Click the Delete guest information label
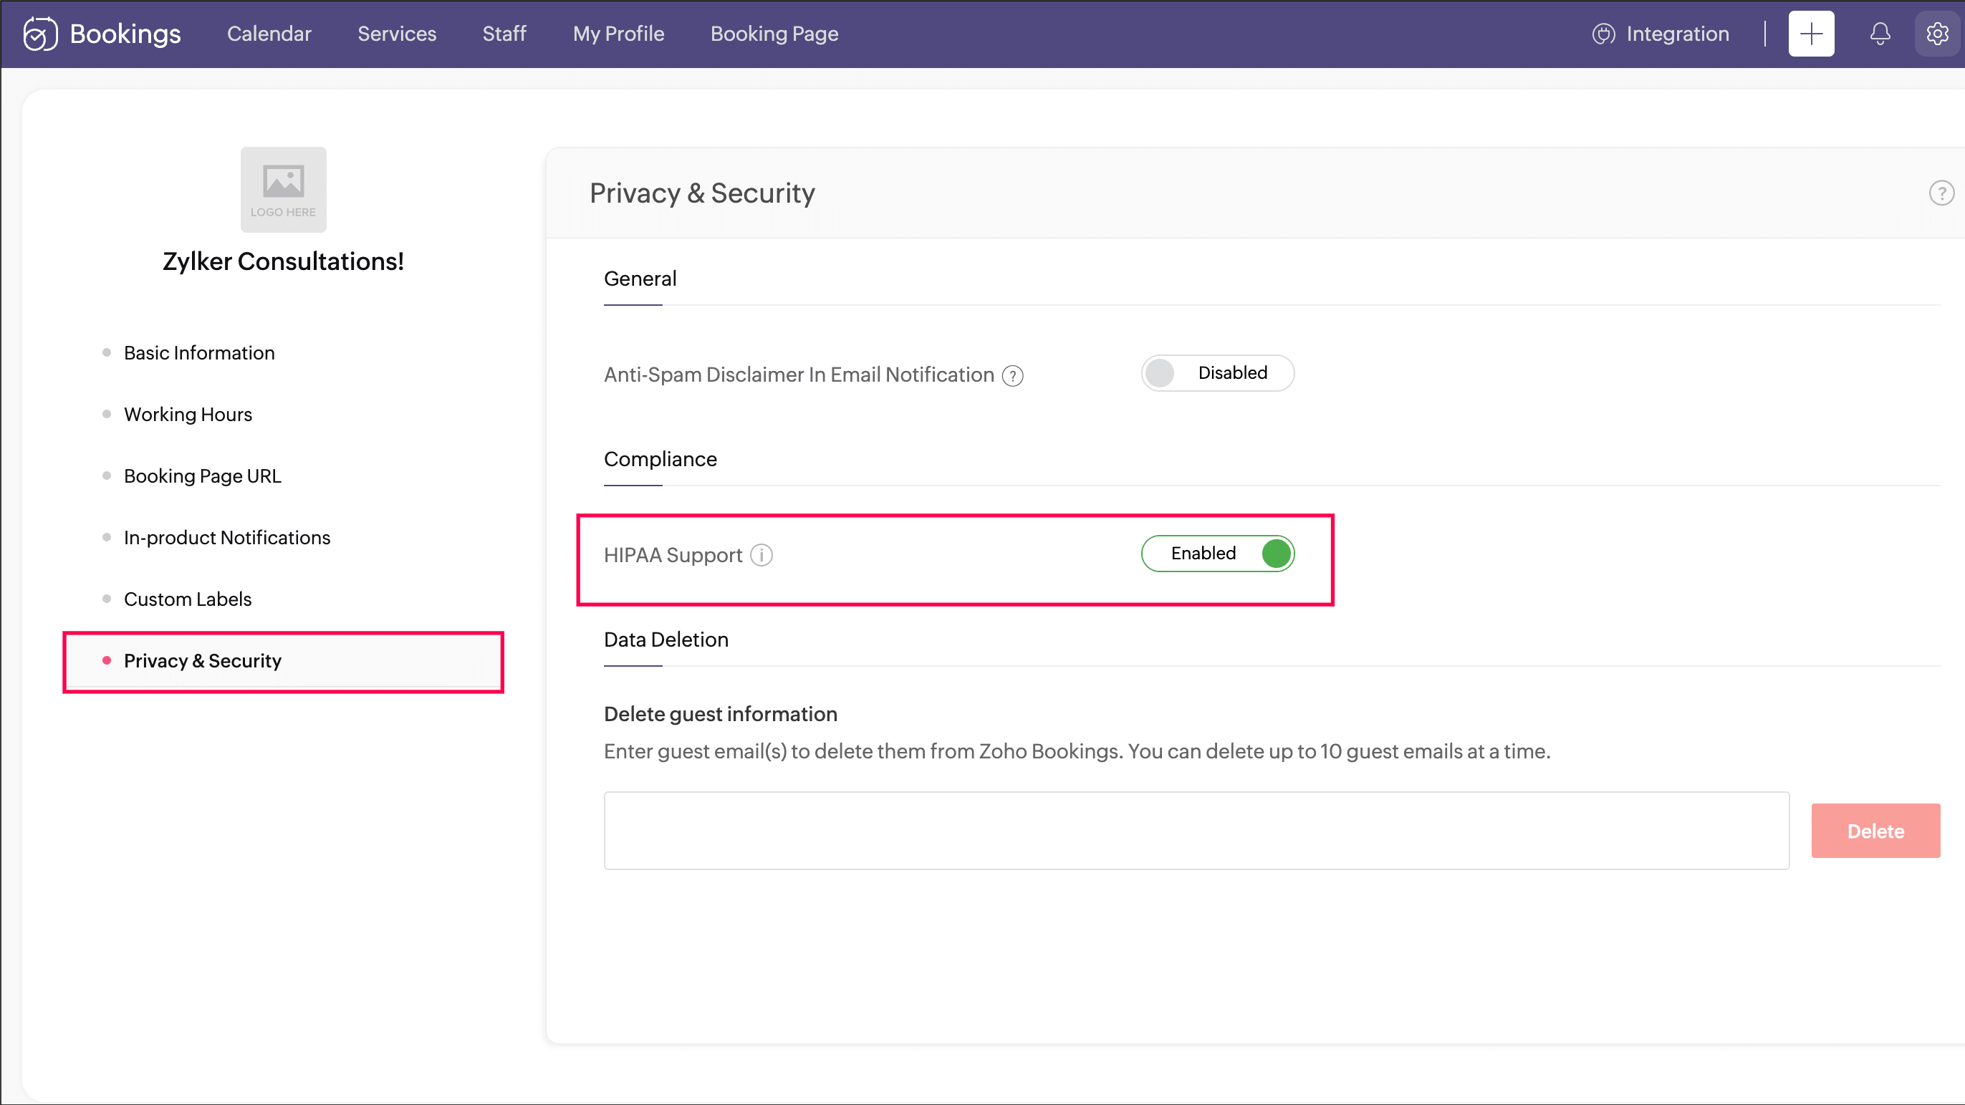Screen dimensions: 1965x1105 (720, 715)
